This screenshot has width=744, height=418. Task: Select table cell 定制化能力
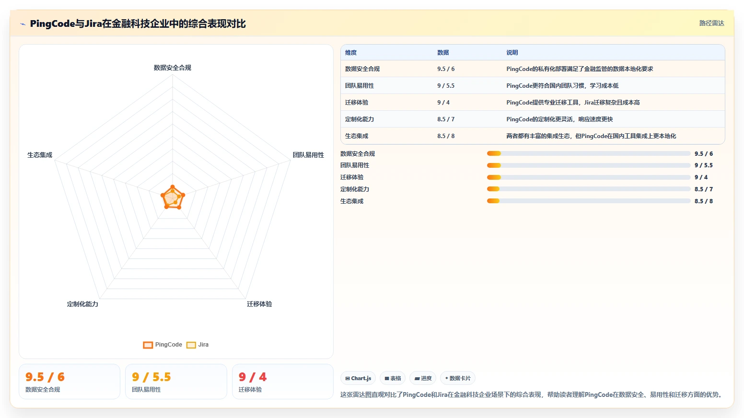[x=360, y=119]
